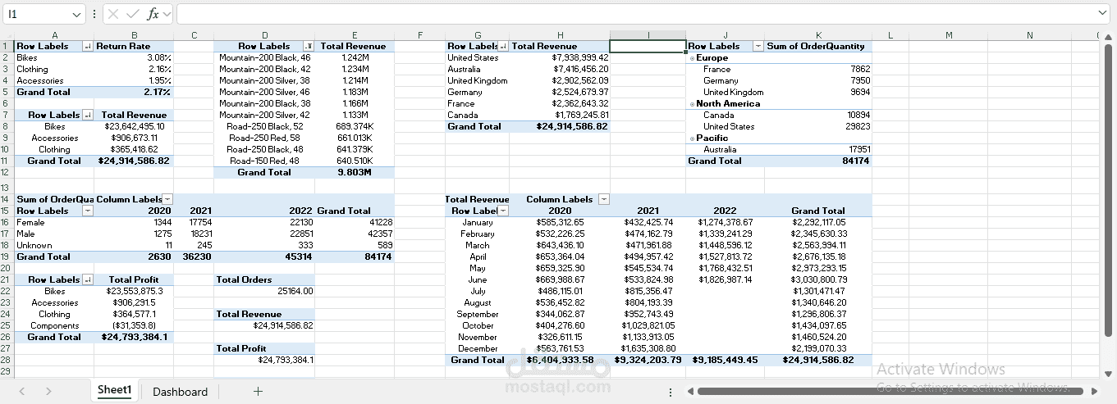Collapse the Europe group in pivot
Image resolution: width=1117 pixels, height=404 pixels.
coord(691,58)
